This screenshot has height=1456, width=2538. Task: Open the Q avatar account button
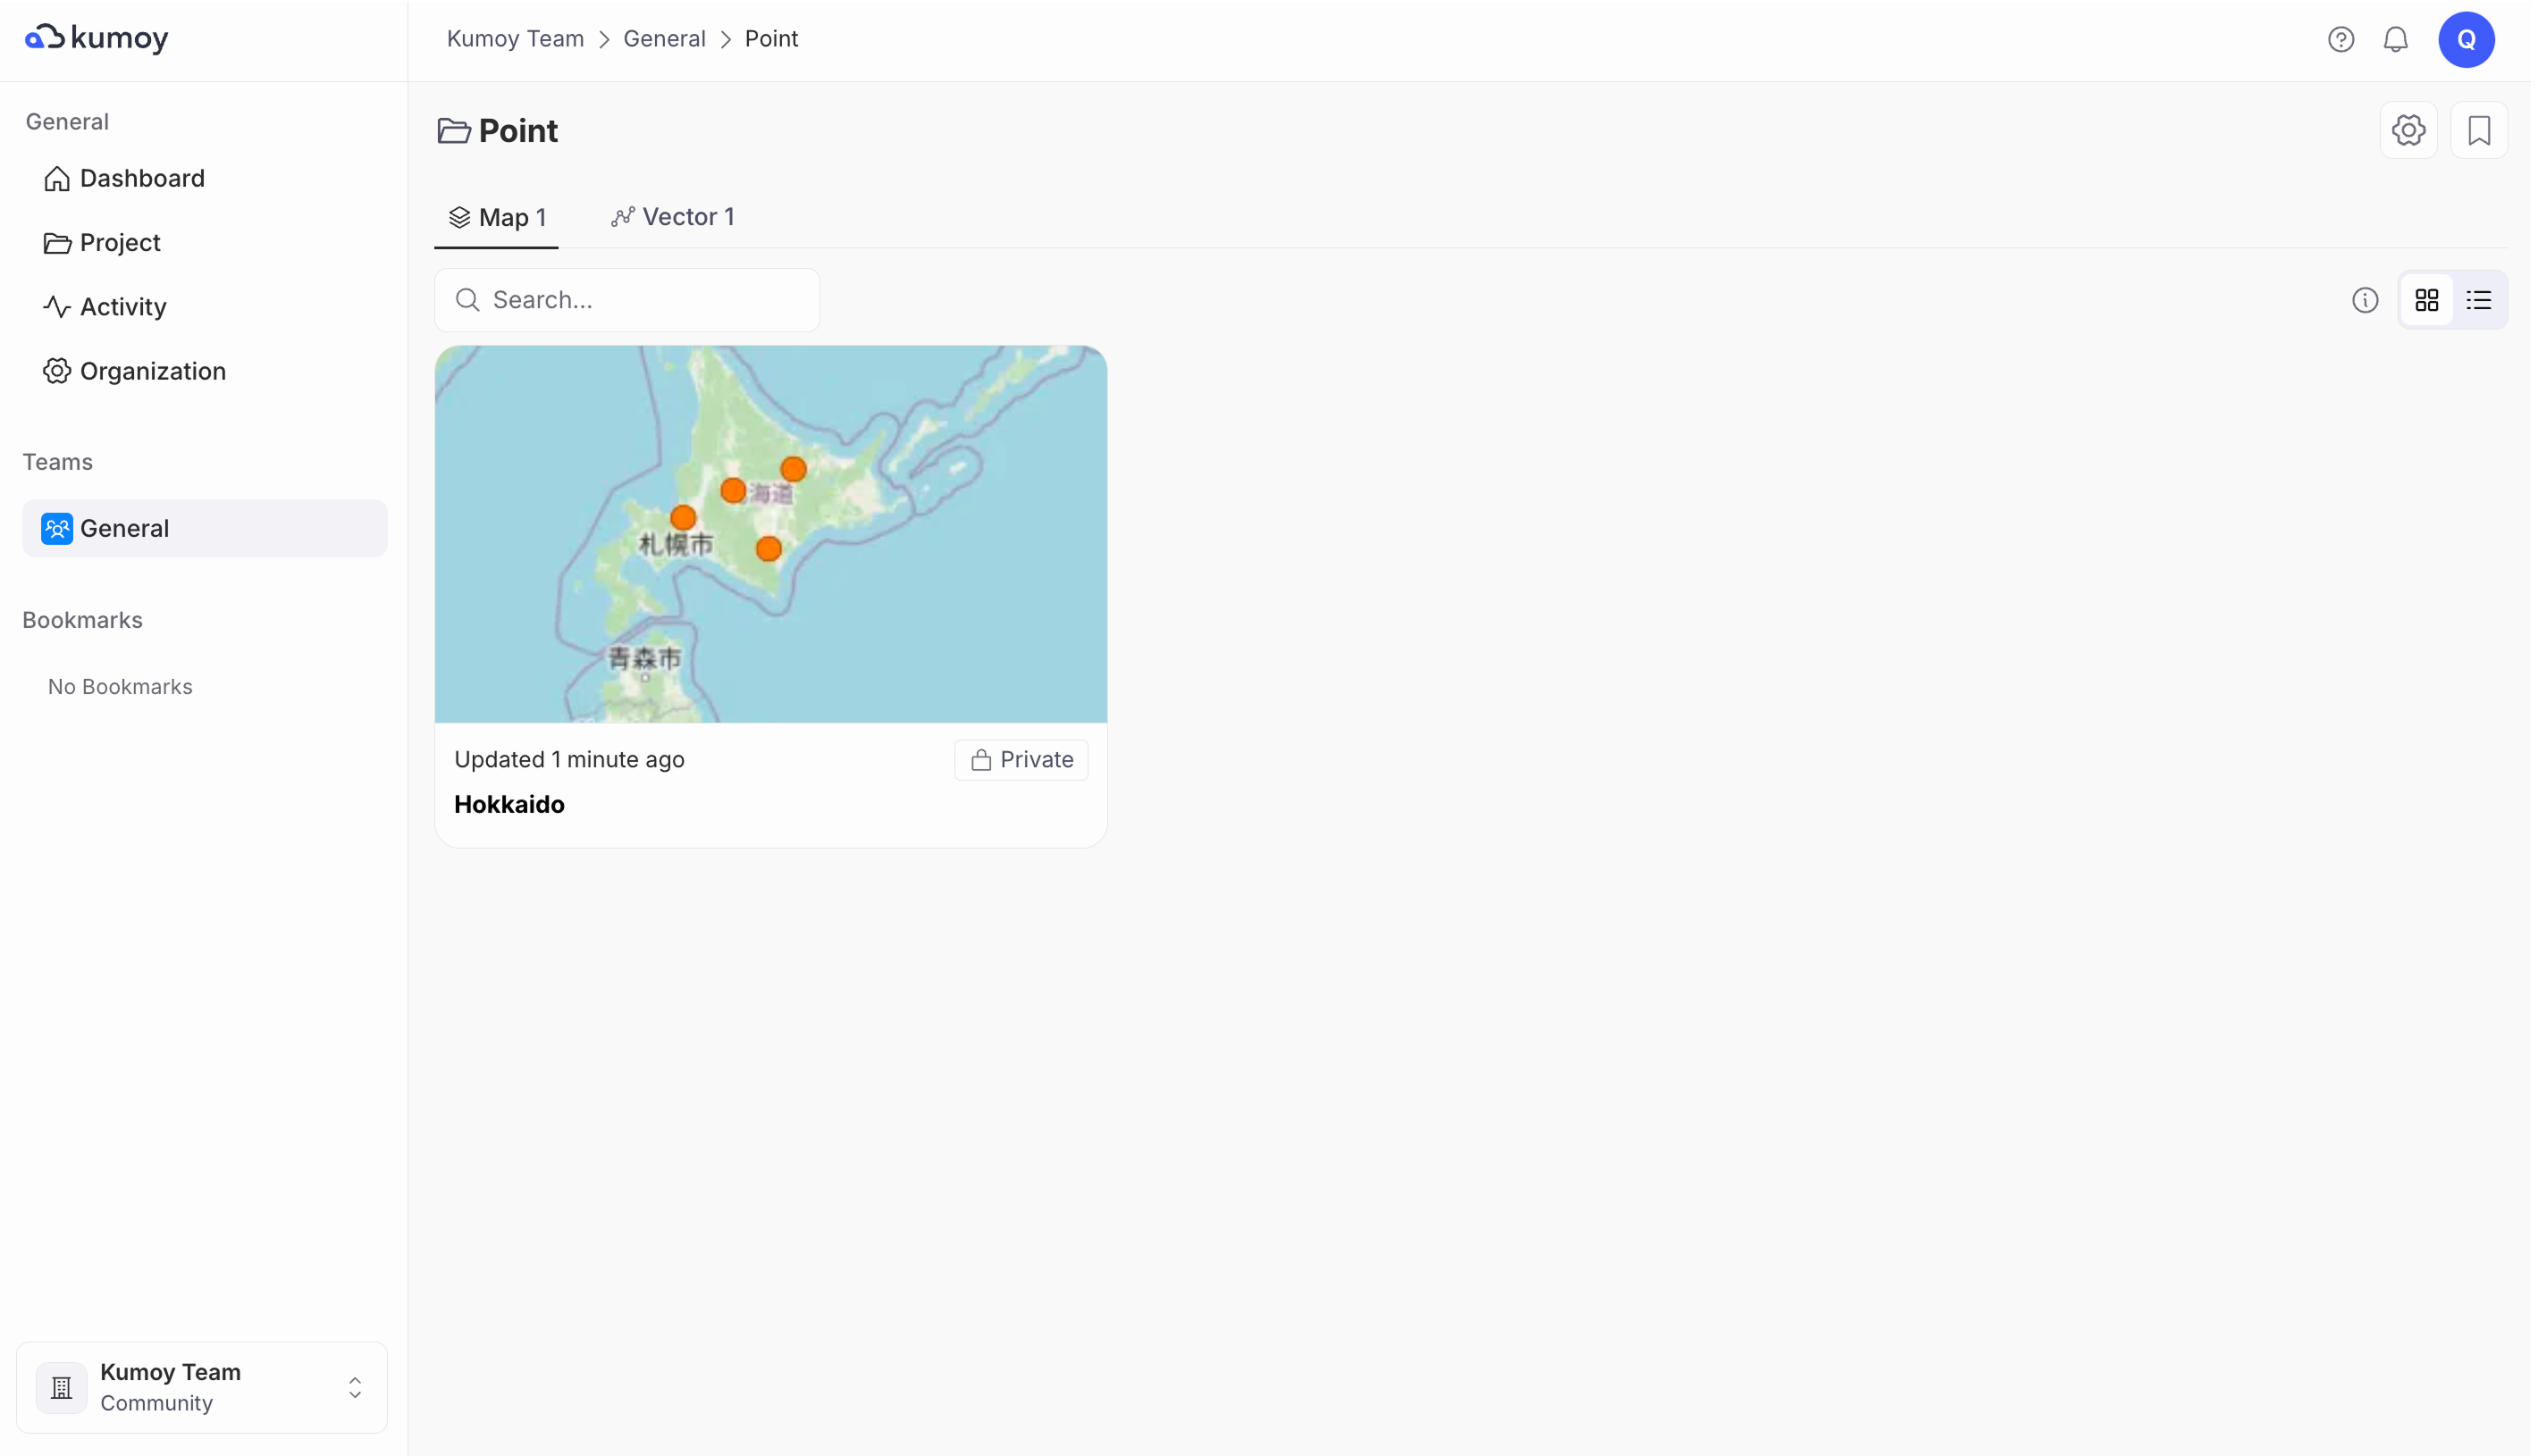click(2467, 39)
